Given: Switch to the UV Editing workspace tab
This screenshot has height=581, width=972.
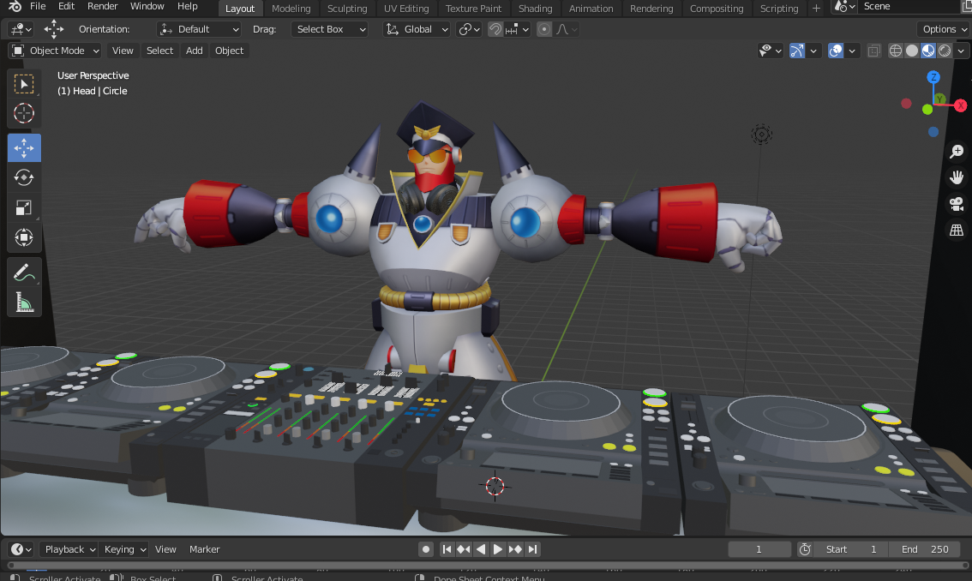Looking at the screenshot, I should pyautogui.click(x=406, y=9).
